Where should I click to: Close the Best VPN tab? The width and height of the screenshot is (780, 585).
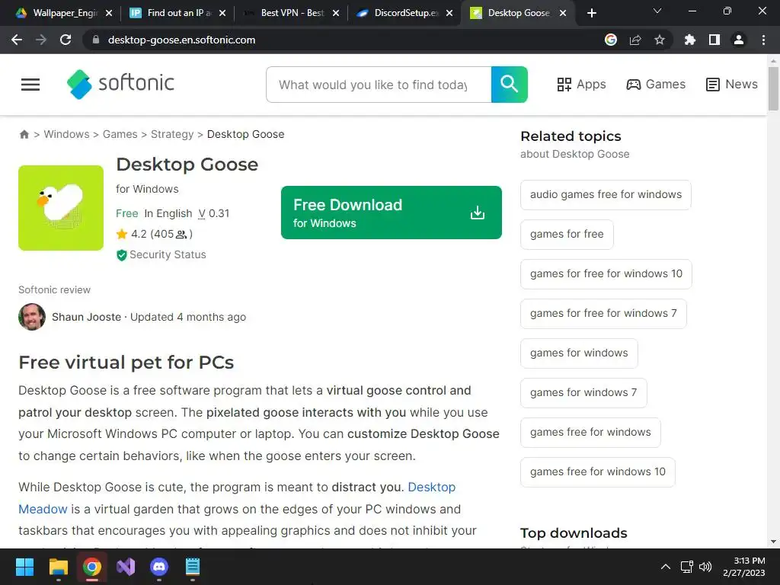click(336, 13)
